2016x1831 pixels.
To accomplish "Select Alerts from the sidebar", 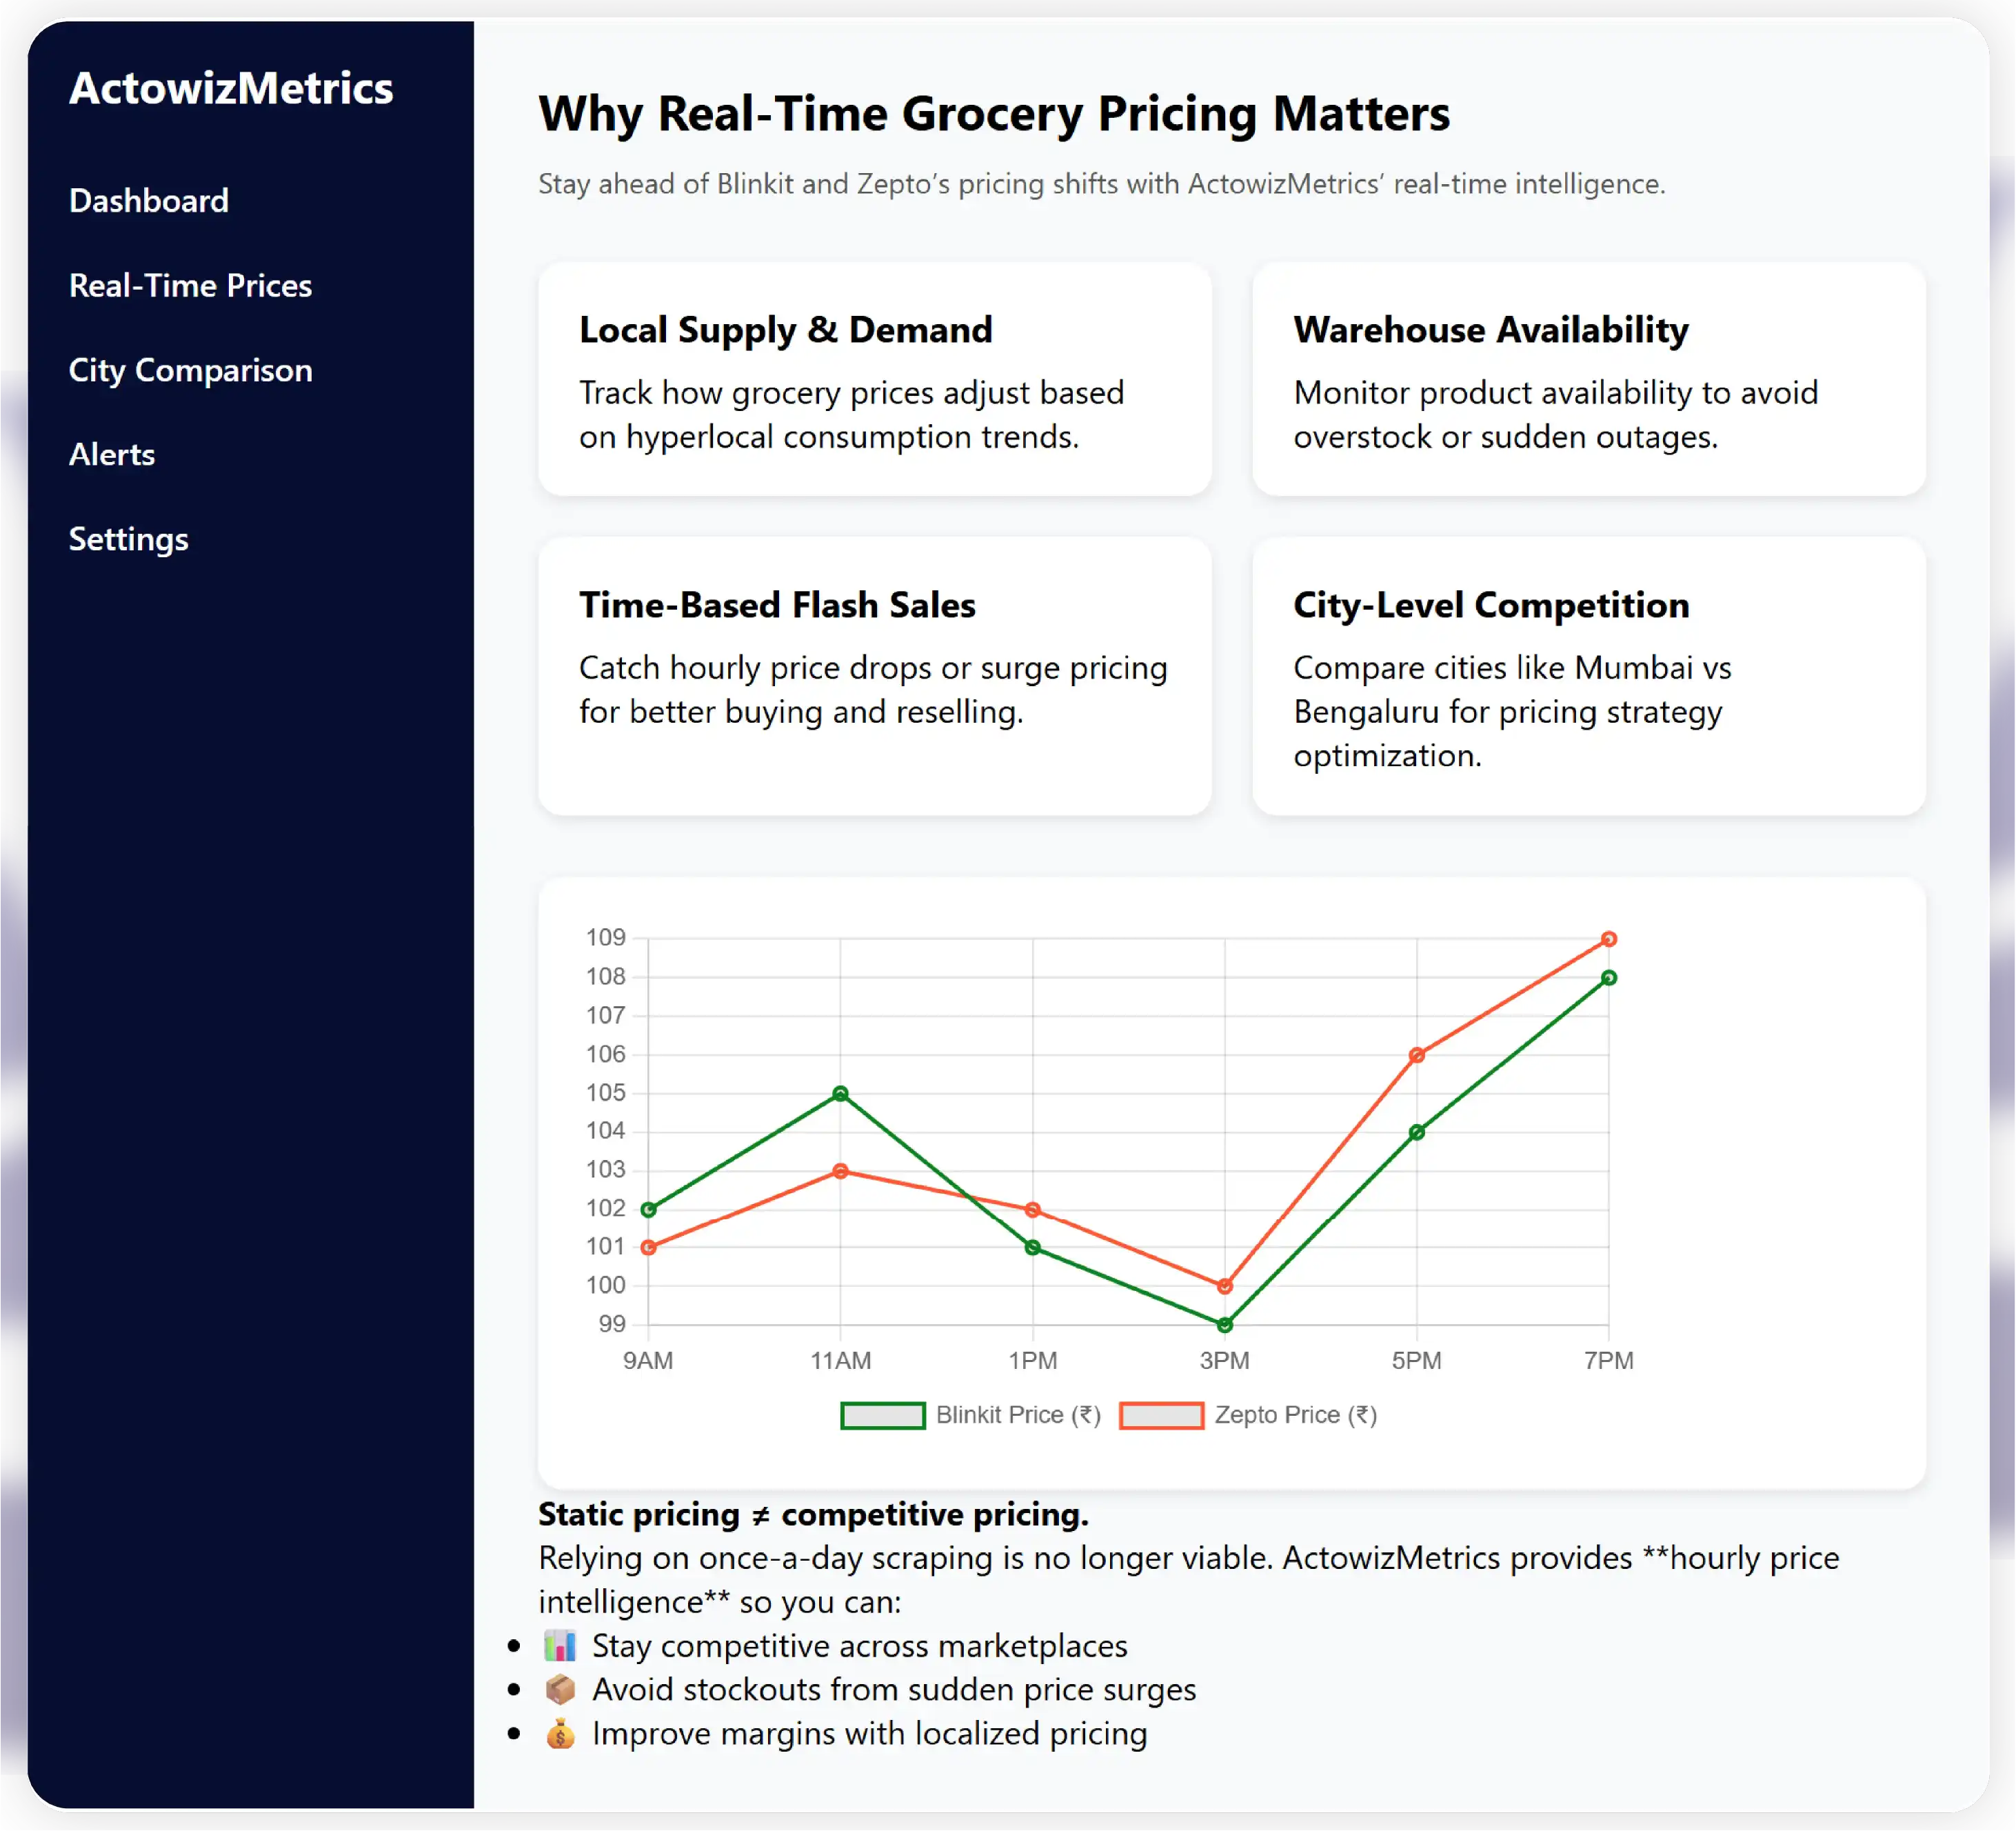I will coord(111,454).
